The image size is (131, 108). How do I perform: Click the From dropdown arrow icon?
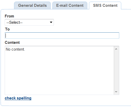[51, 22]
